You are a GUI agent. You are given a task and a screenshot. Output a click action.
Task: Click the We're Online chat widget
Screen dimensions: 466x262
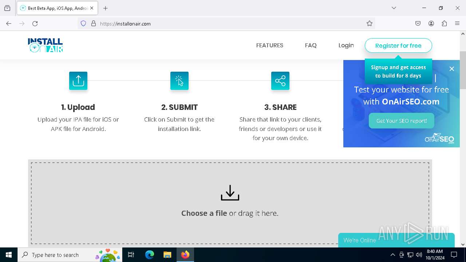(396, 240)
